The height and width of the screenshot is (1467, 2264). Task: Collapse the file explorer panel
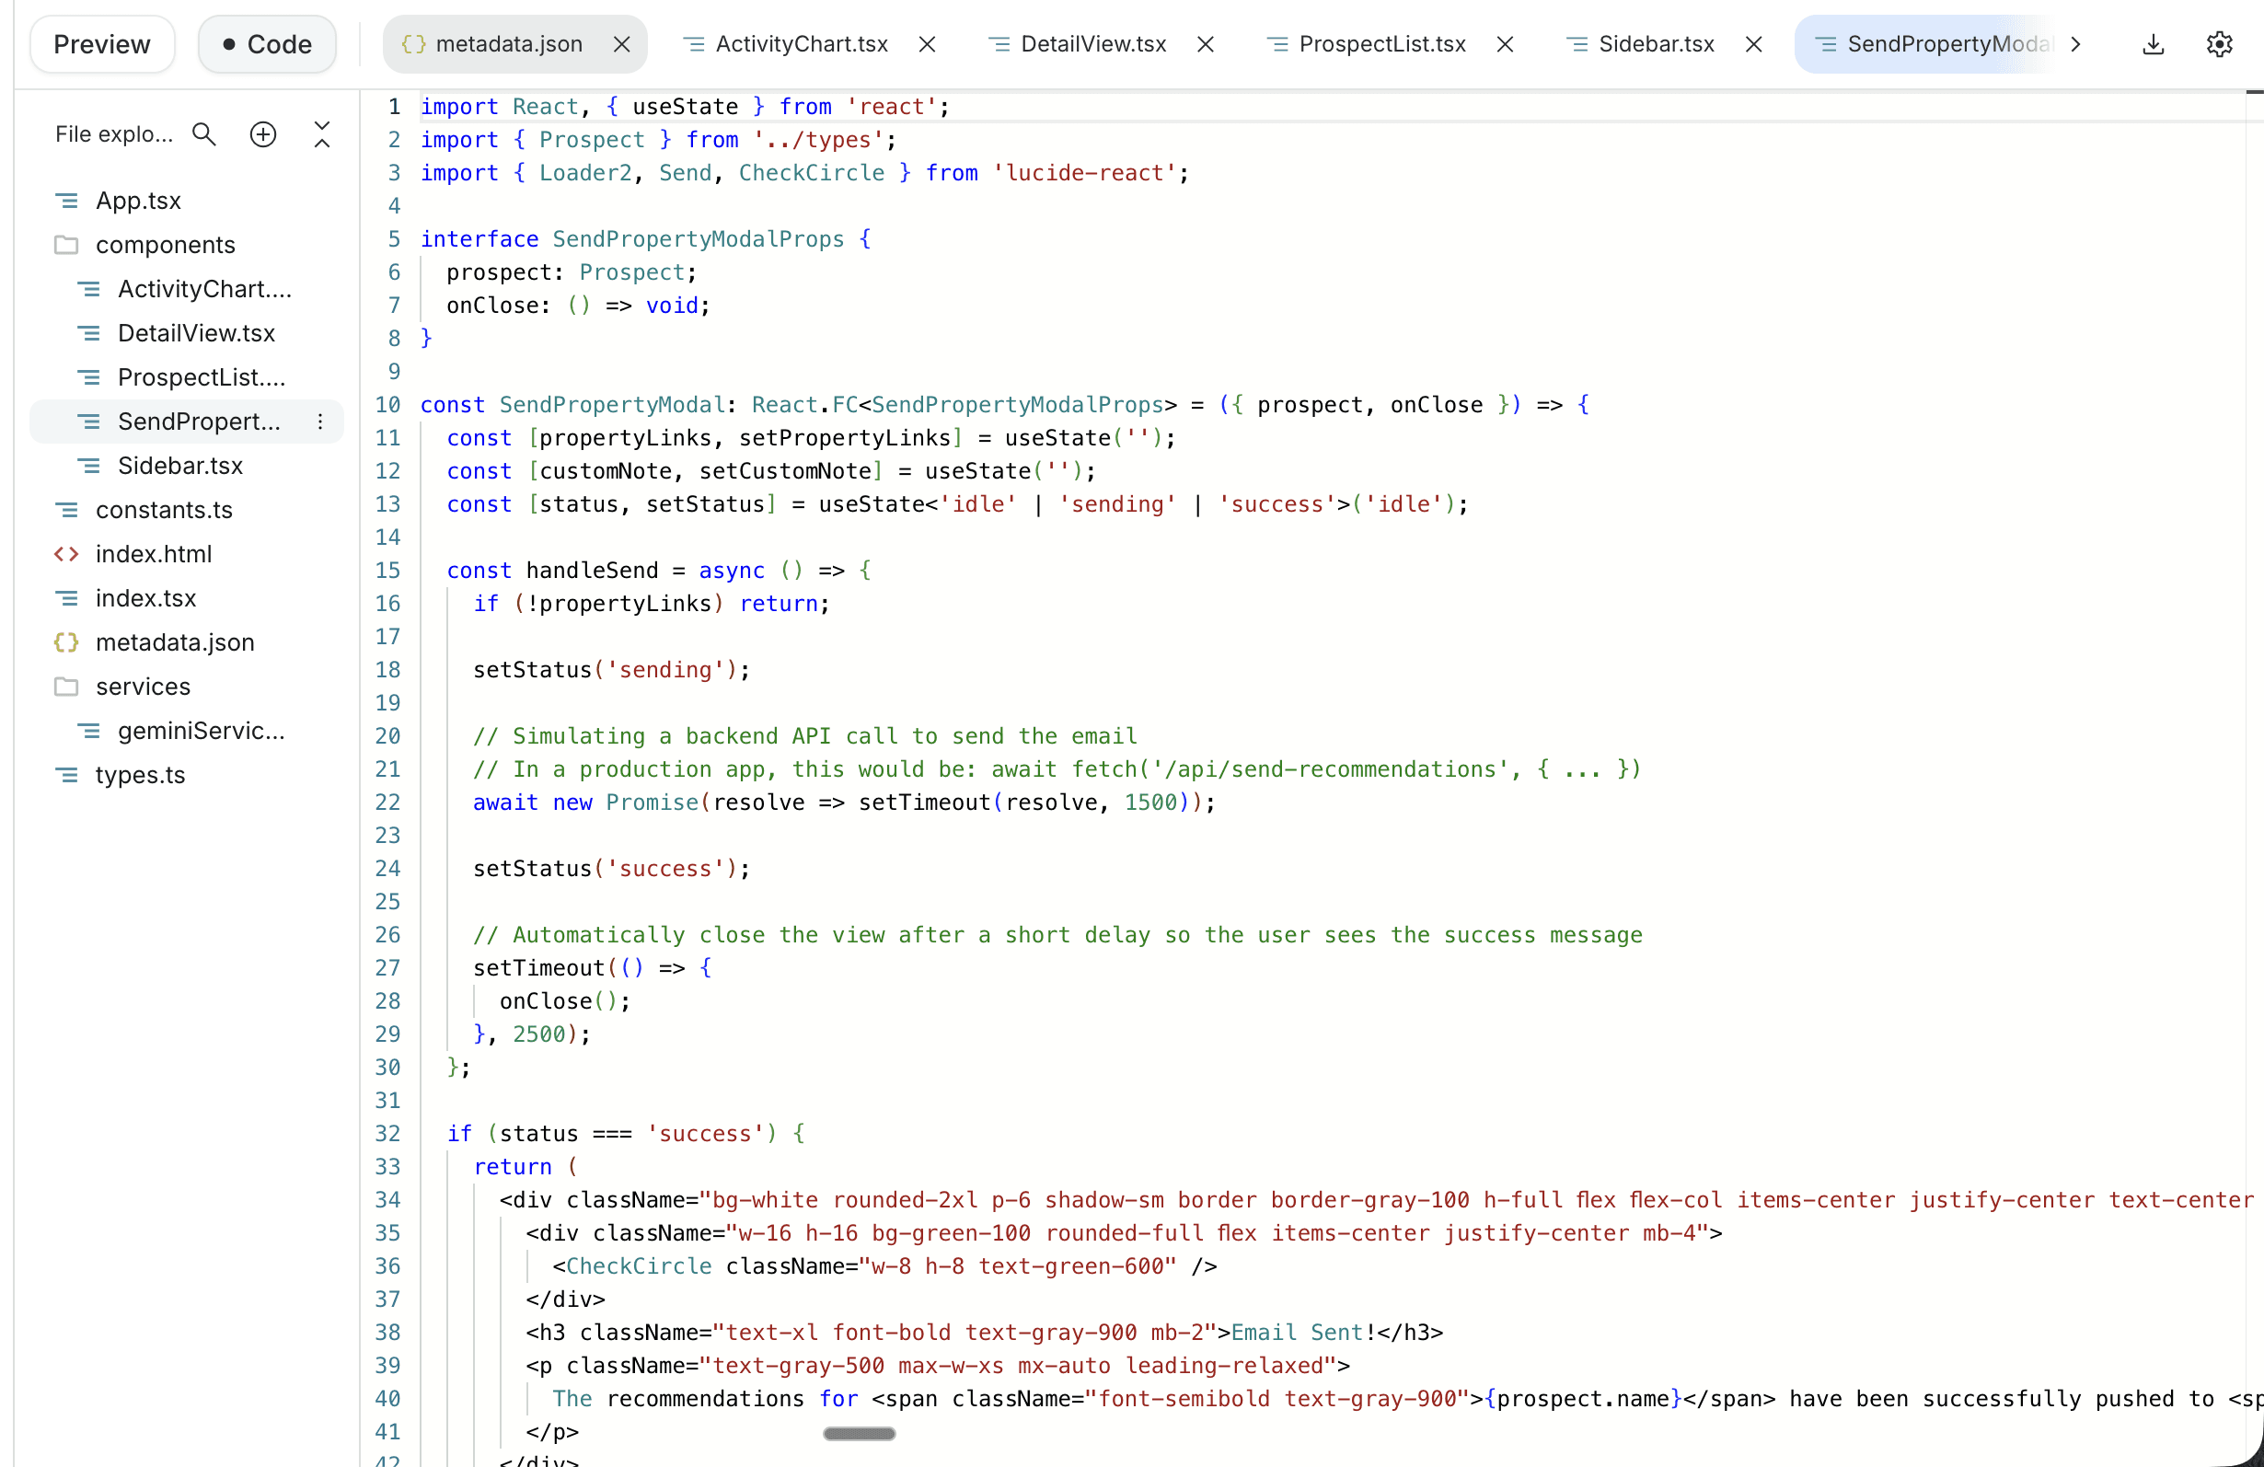(x=321, y=134)
